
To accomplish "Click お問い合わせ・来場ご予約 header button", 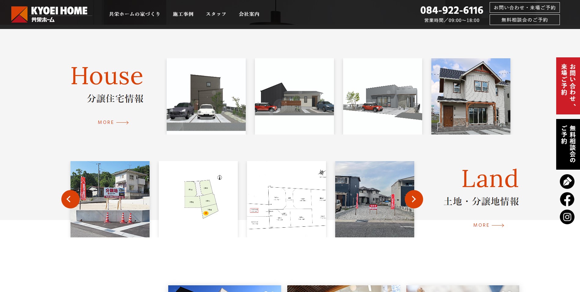I will click(x=525, y=8).
